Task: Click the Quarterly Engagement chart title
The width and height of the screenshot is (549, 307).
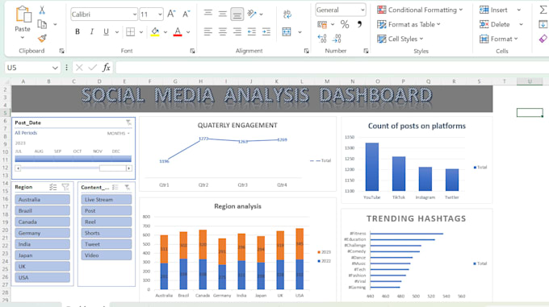Action: (x=237, y=126)
